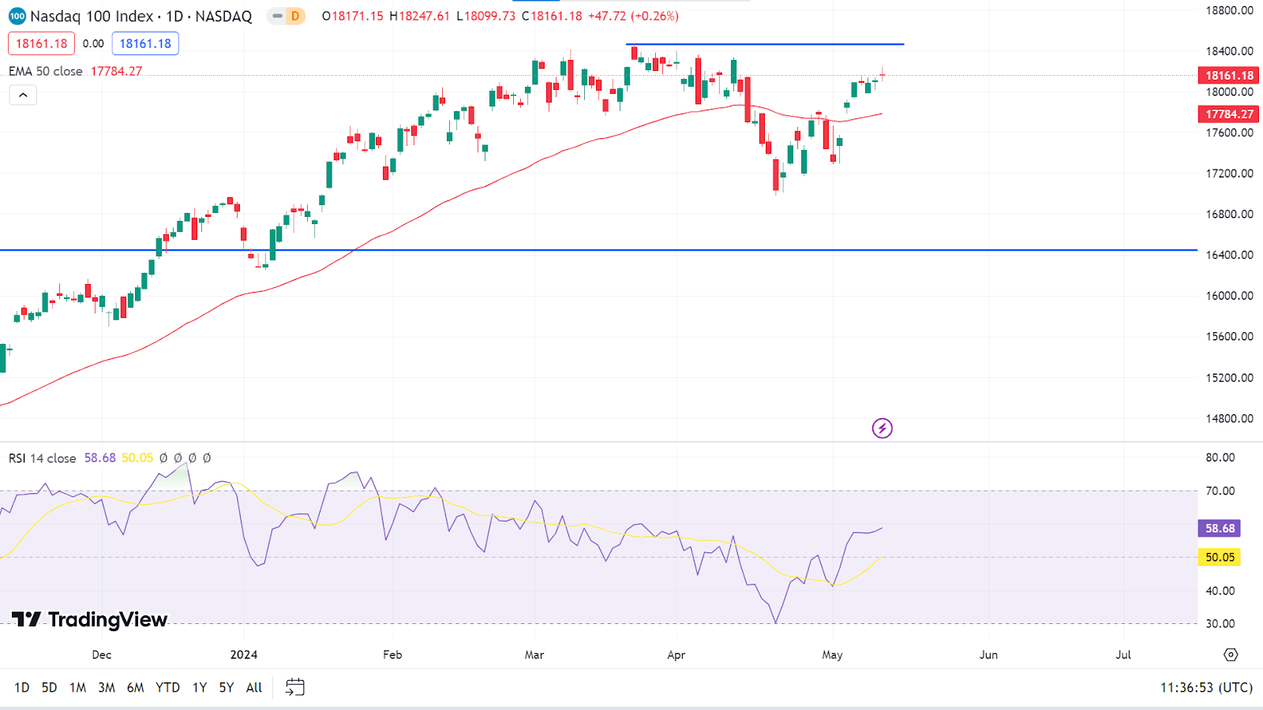Select the lower blue horizontal support line
The width and height of the screenshot is (1263, 710).
[598, 250]
